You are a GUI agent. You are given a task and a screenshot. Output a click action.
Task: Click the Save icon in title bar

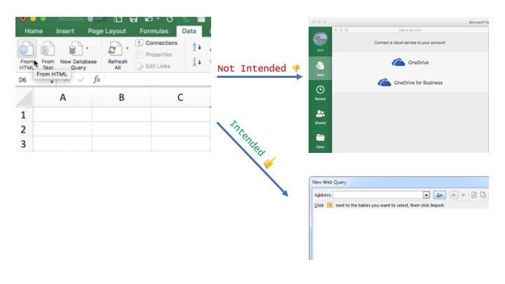pos(134,20)
